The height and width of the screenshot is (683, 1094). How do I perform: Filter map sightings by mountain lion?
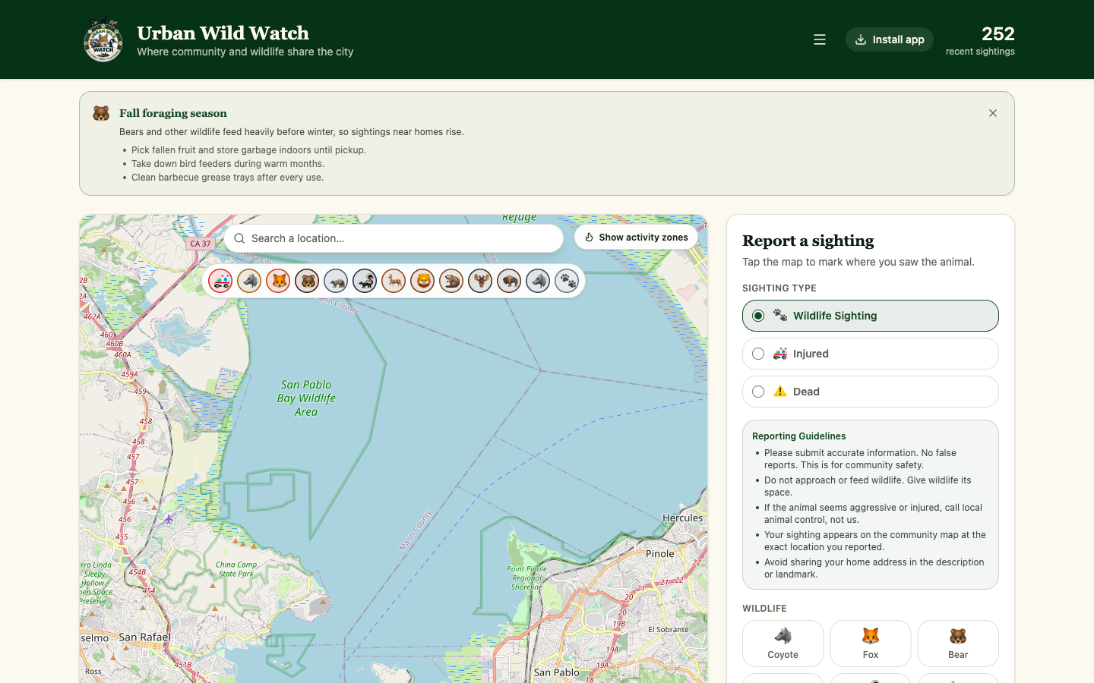(422, 281)
